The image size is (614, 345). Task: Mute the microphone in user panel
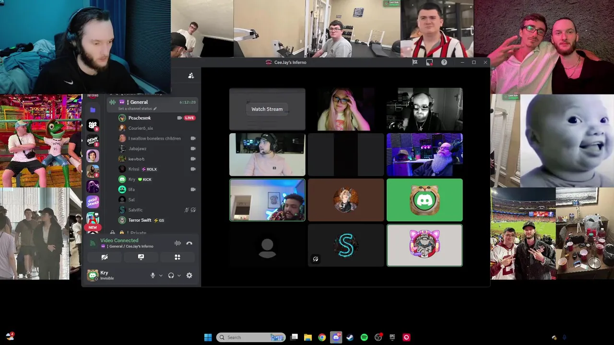tap(153, 276)
